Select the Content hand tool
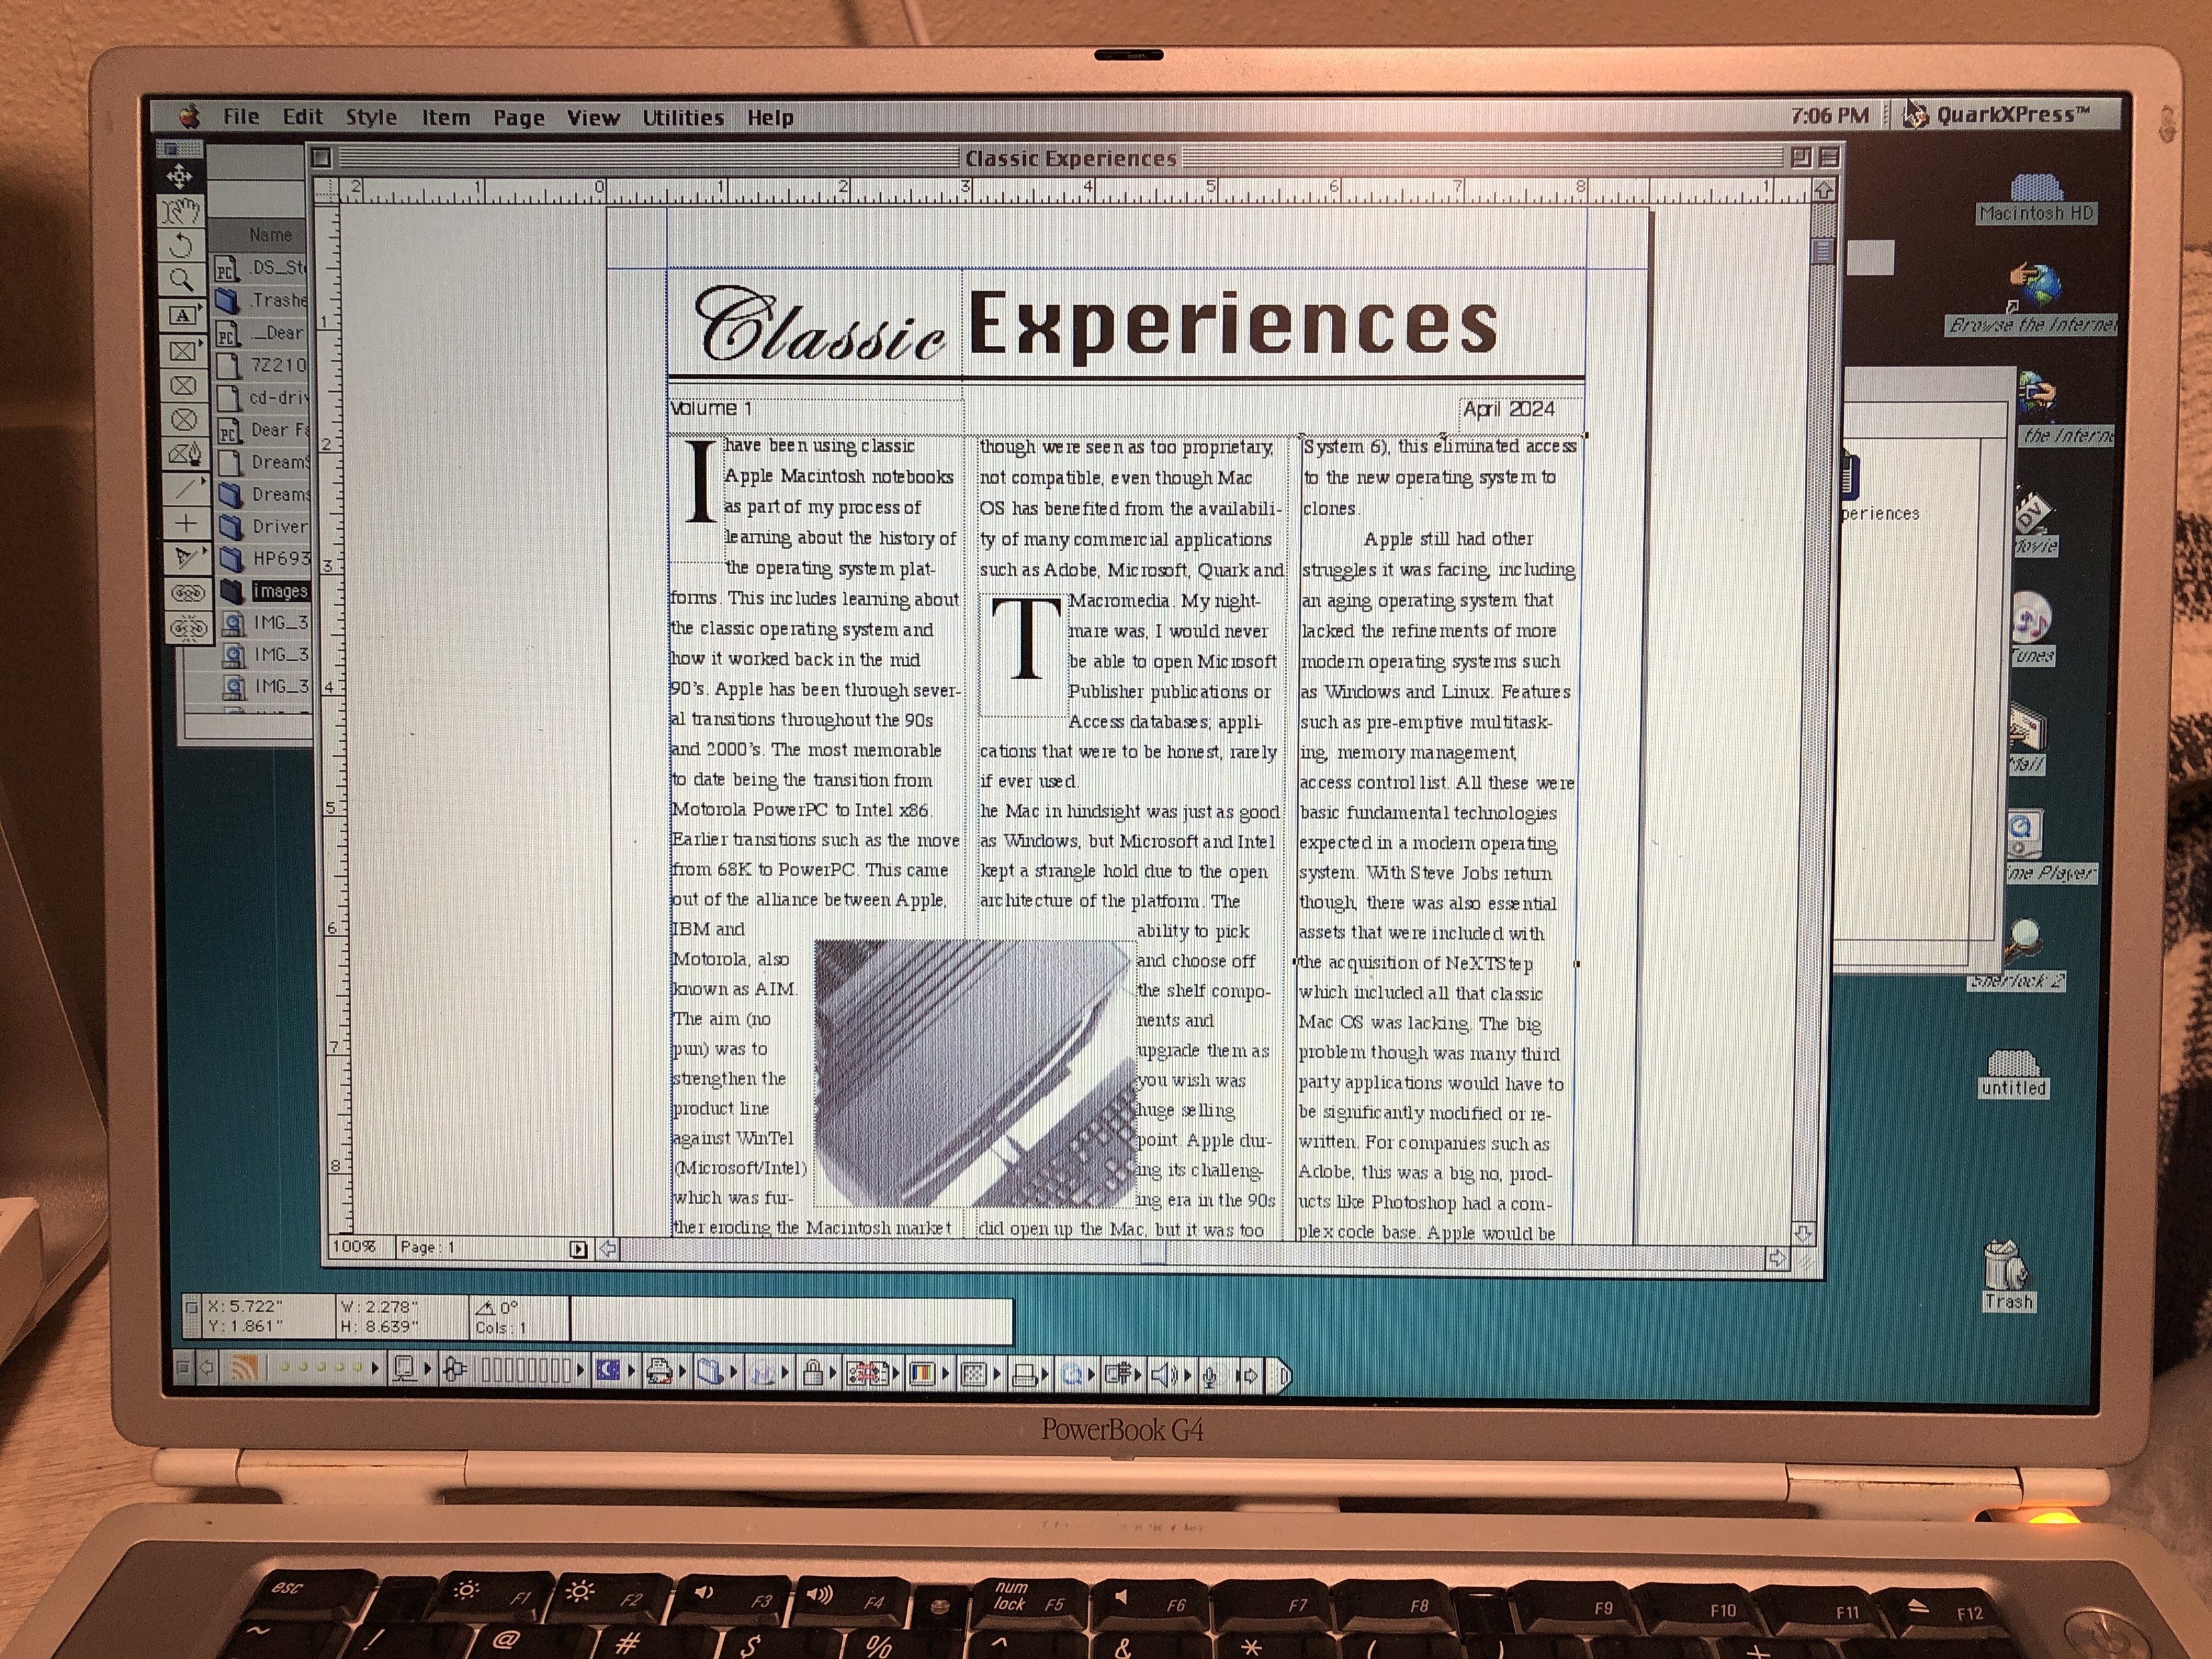Image resolution: width=2212 pixels, height=1659 pixels. pyautogui.click(x=182, y=211)
